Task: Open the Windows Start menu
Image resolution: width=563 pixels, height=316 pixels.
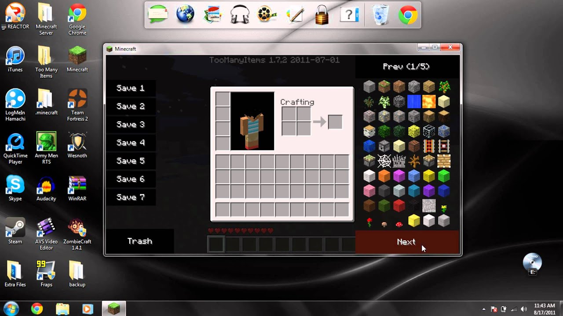Action: pos(11,309)
